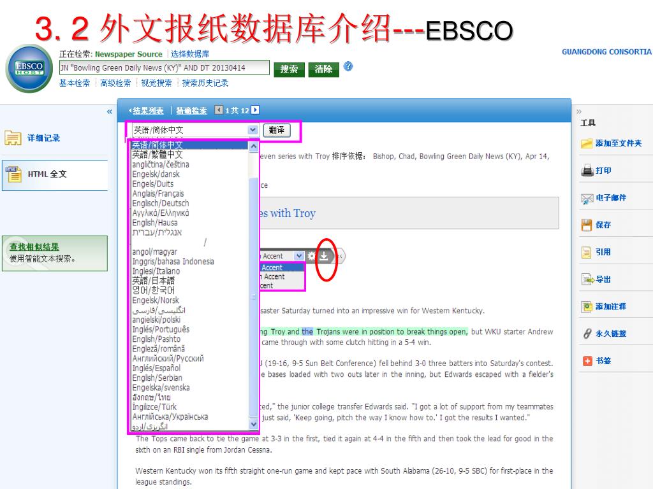Select Ingilizce/Türk language option

[154, 407]
